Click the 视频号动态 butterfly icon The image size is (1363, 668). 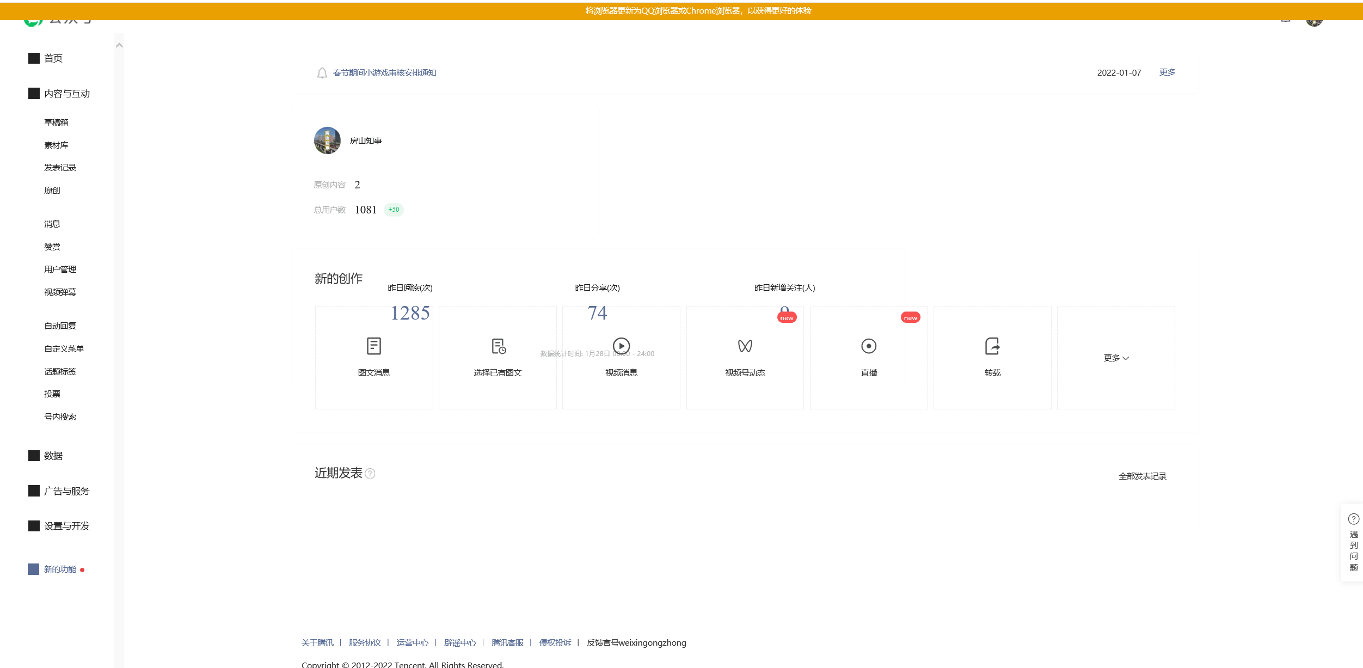click(745, 346)
